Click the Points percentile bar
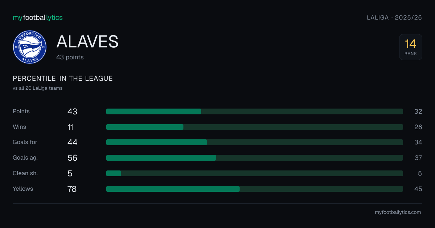The width and height of the screenshot is (435, 228). 254,111
